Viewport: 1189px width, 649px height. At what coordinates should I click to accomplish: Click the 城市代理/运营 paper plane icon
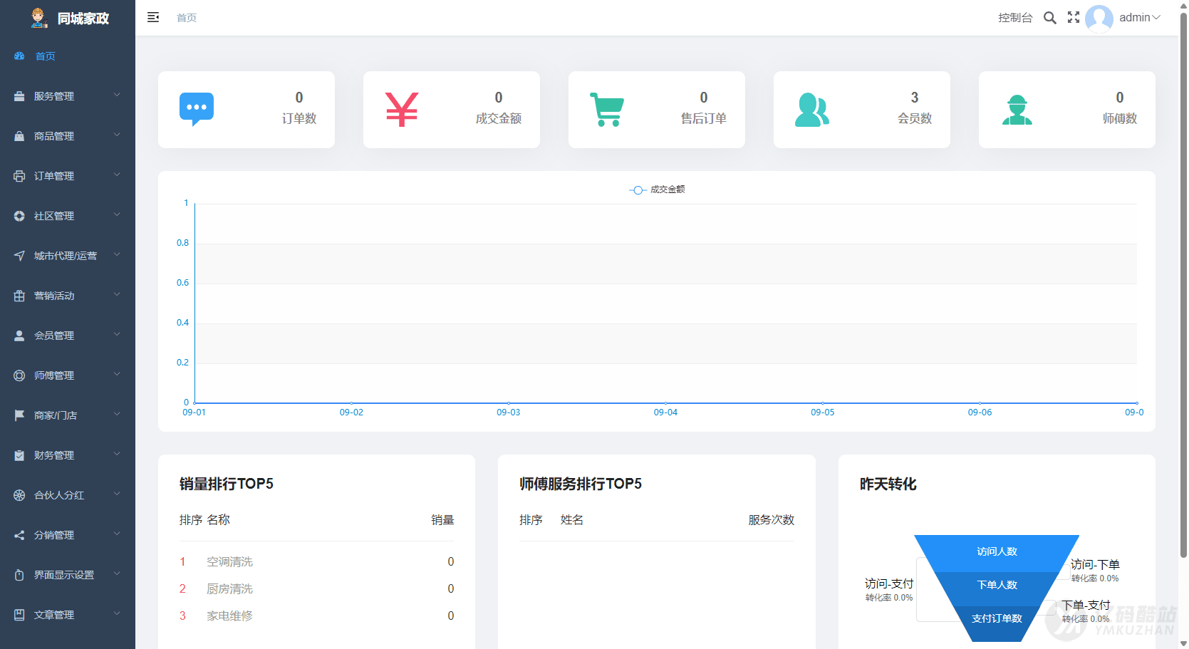tap(19, 256)
